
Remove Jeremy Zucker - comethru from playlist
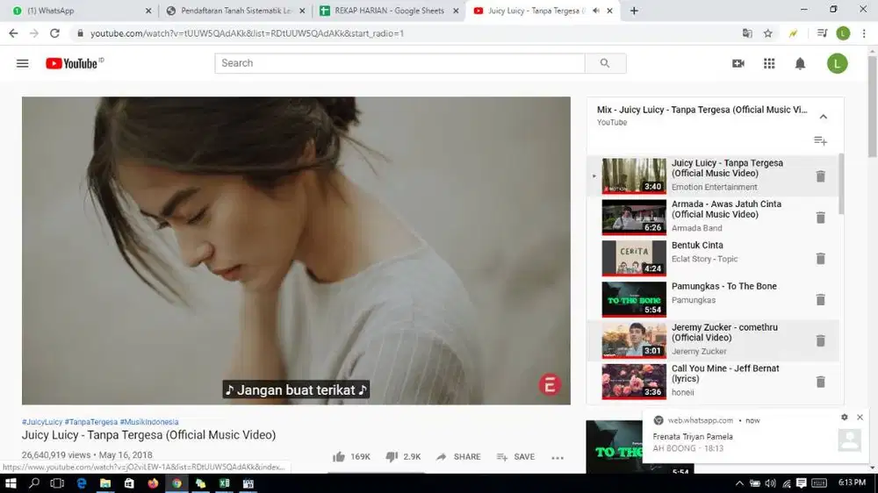point(820,340)
